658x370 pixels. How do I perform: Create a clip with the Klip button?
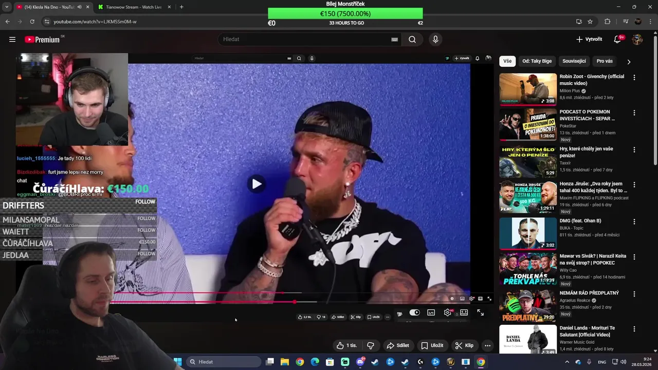465,345
